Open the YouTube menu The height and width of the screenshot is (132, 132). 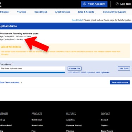[21, 12]
